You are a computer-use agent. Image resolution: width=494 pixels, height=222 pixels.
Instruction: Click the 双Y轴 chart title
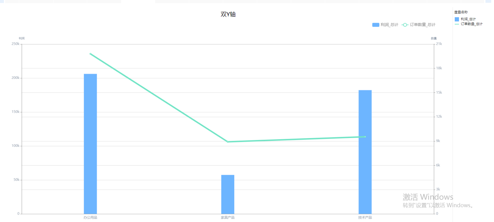pyautogui.click(x=228, y=14)
